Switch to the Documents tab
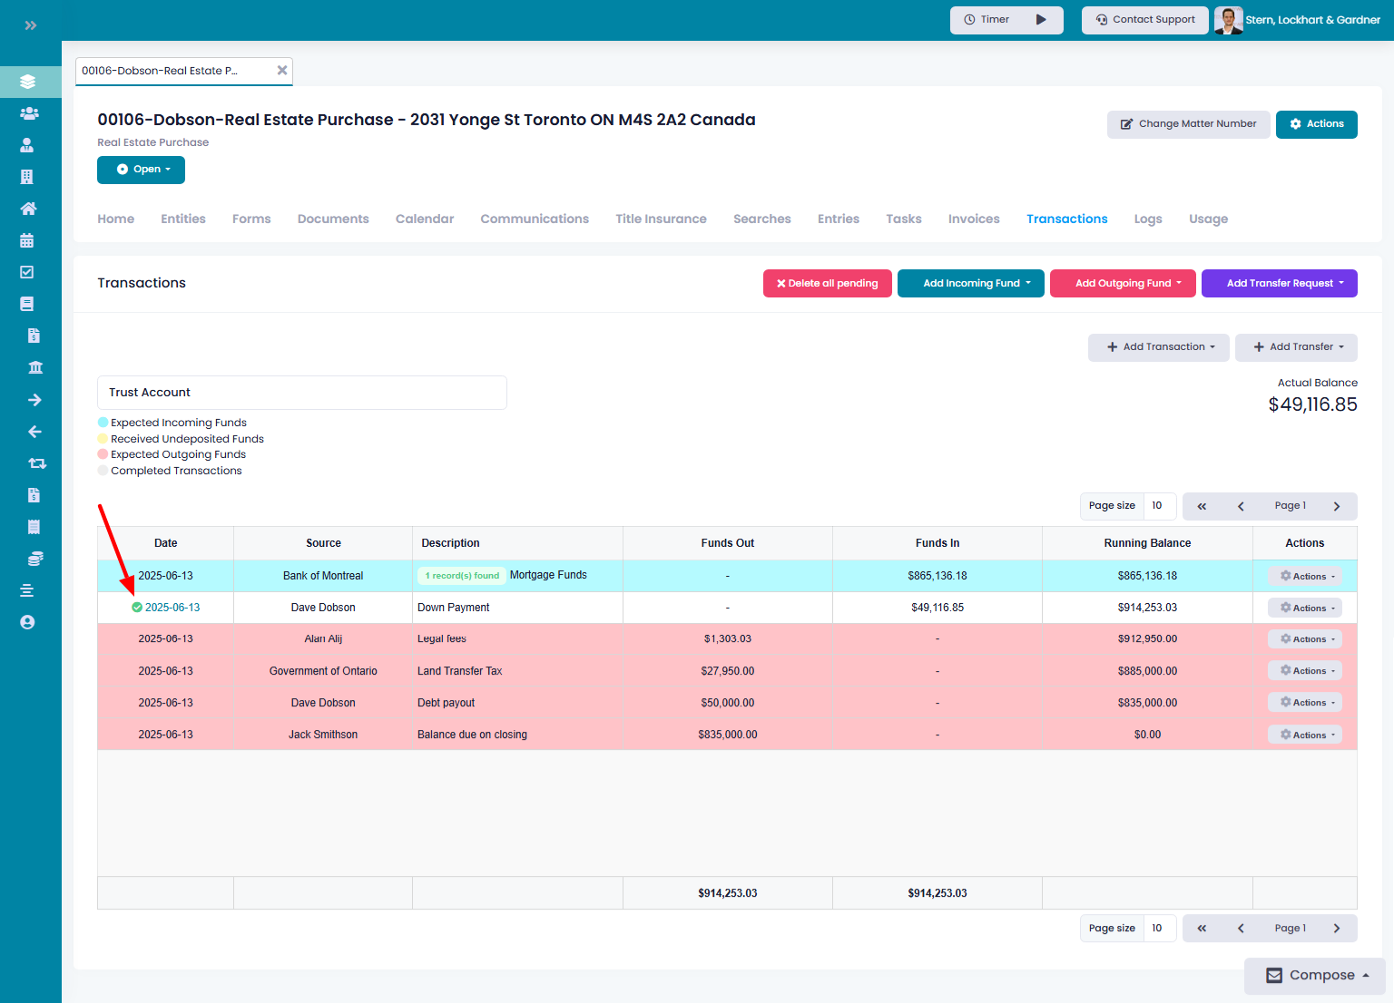Viewport: 1394px width, 1003px height. (333, 219)
